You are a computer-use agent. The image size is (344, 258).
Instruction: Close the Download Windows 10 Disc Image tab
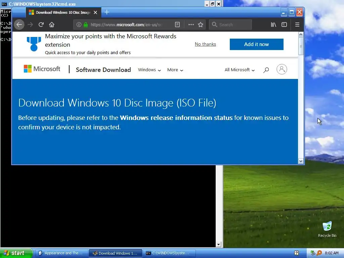click(x=95, y=12)
